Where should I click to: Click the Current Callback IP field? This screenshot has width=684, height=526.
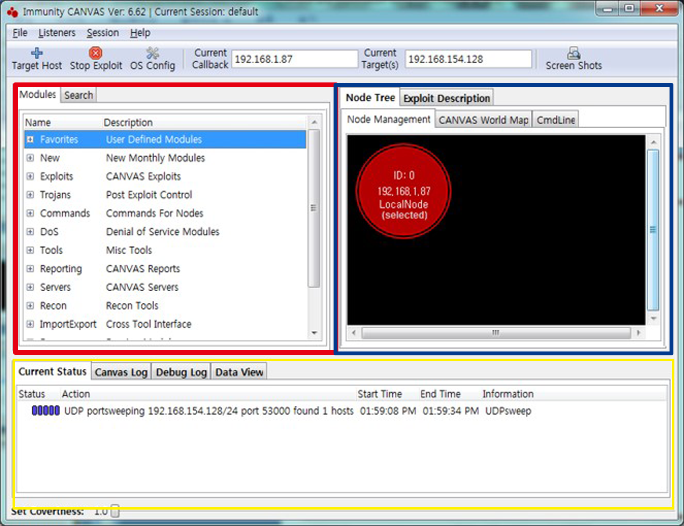click(295, 59)
